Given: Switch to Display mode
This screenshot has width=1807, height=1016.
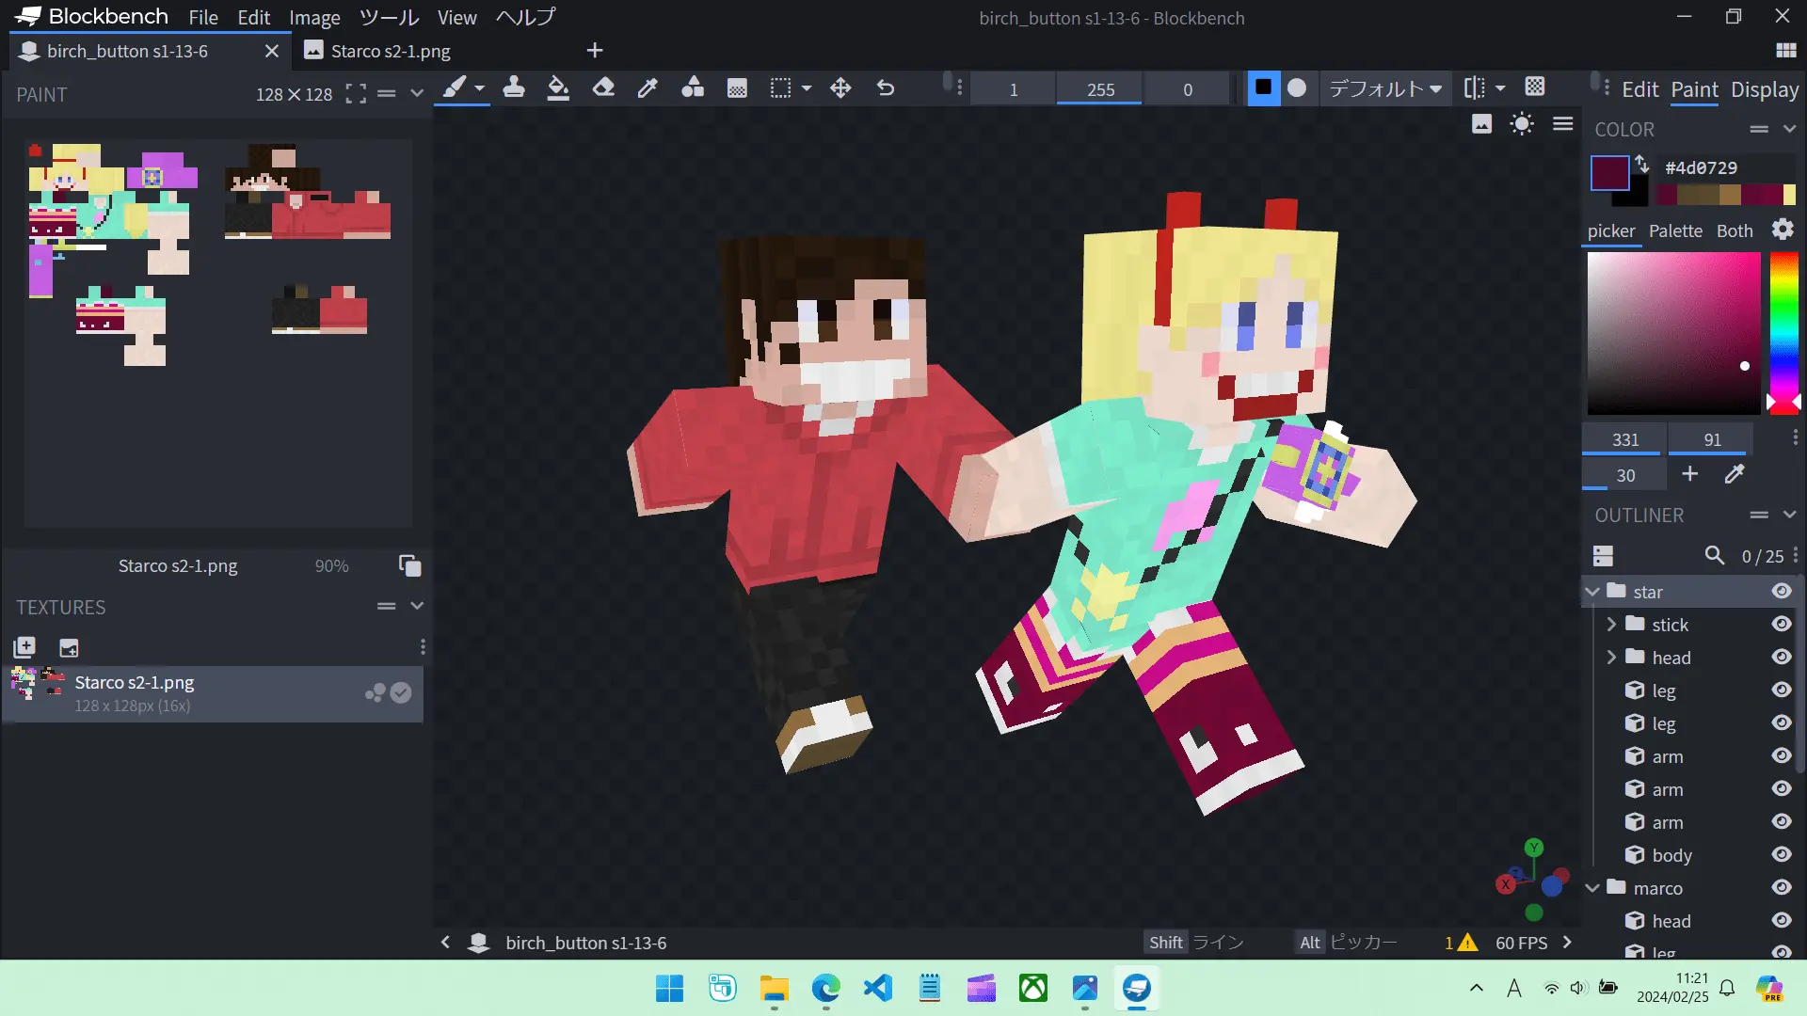Looking at the screenshot, I should [1765, 89].
